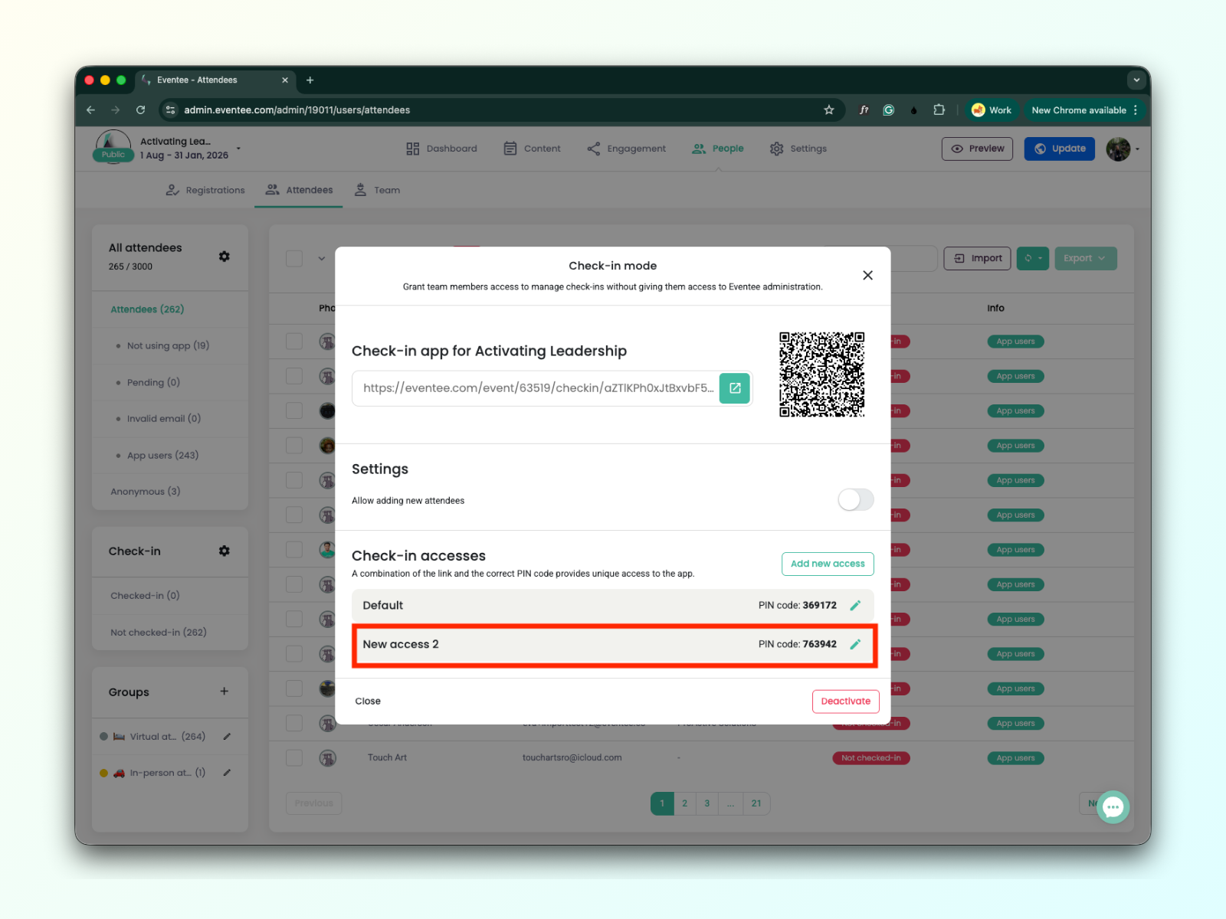Expand the Export dropdown
The image size is (1226, 919).
pos(1085,259)
